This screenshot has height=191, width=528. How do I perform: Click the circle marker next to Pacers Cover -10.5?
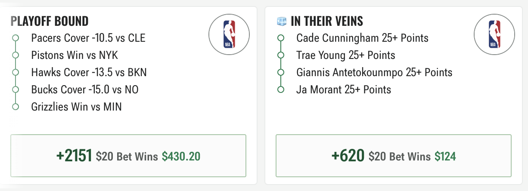(16, 38)
